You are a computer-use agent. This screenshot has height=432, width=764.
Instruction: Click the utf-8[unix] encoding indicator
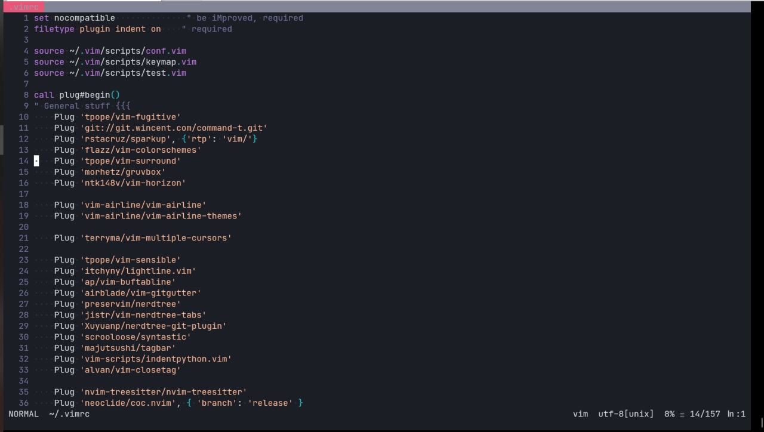pos(626,414)
